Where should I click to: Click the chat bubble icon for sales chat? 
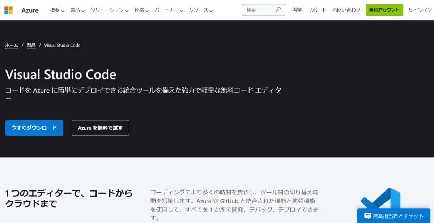click(367, 216)
